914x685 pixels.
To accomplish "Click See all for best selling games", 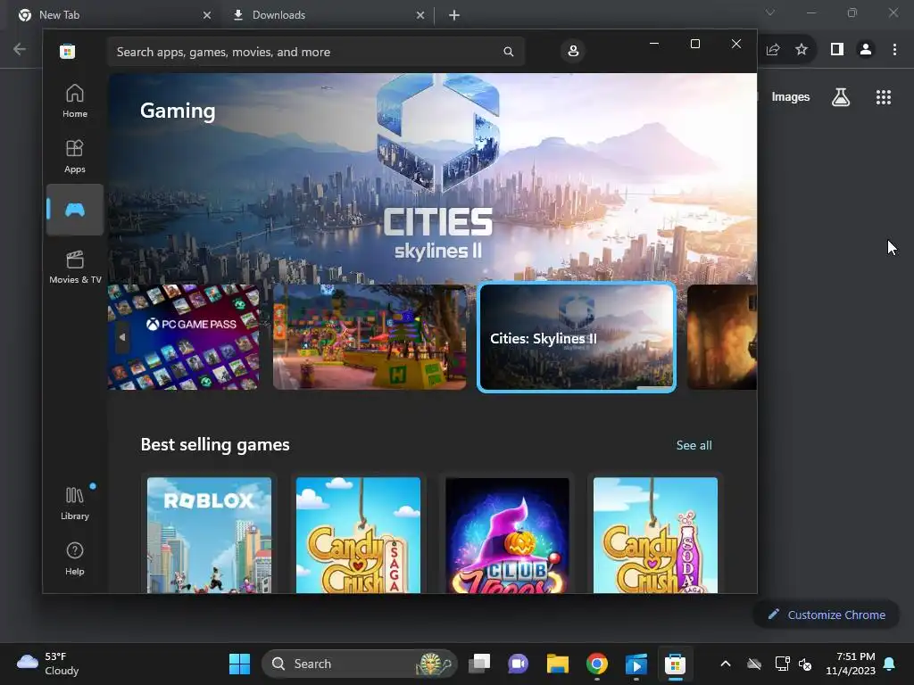I will click(694, 445).
